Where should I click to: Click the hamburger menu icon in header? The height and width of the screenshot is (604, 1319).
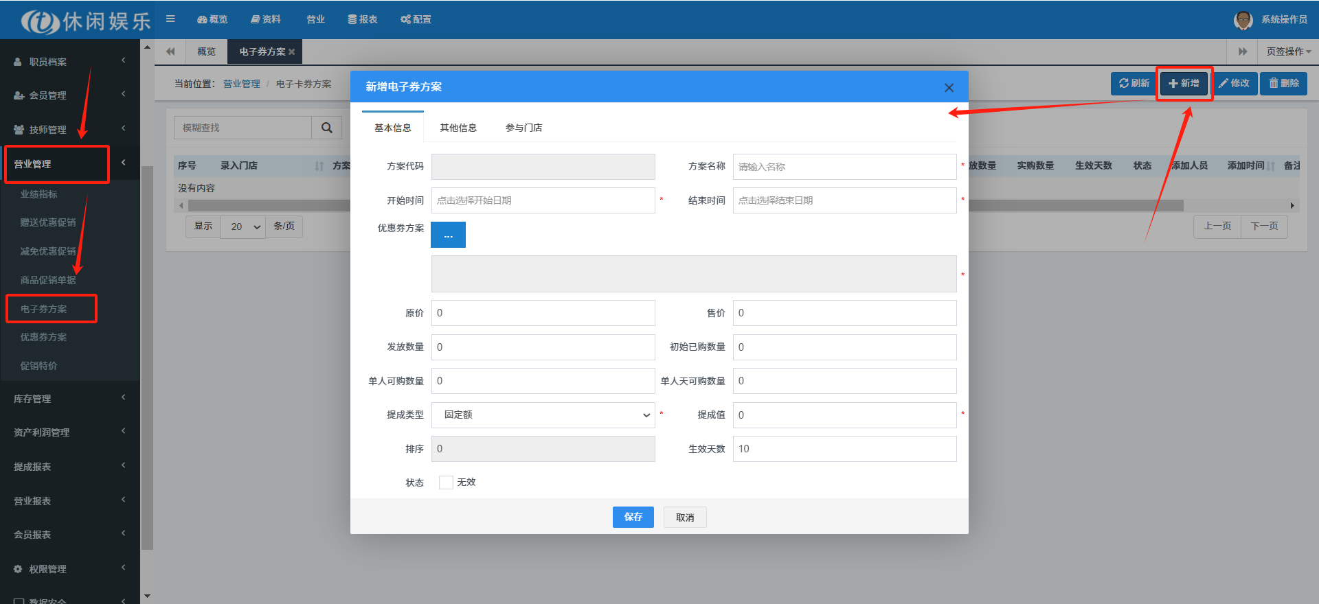click(170, 19)
